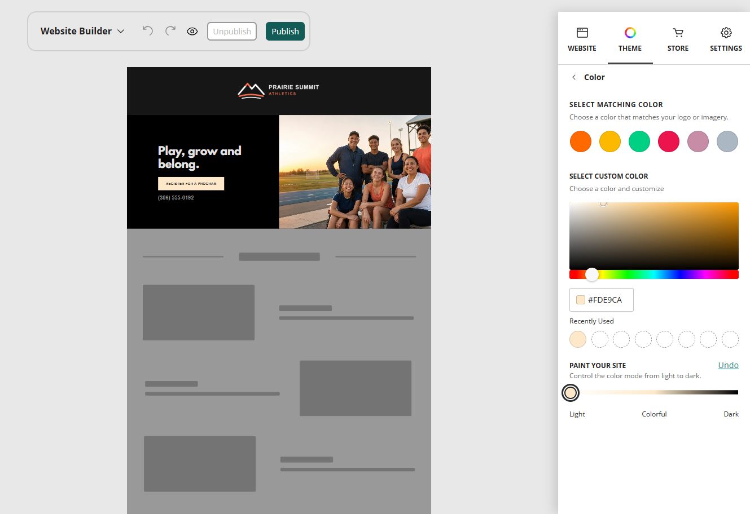Image resolution: width=750 pixels, height=514 pixels.
Task: Click the Colorful label under the slider
Action: 654,414
